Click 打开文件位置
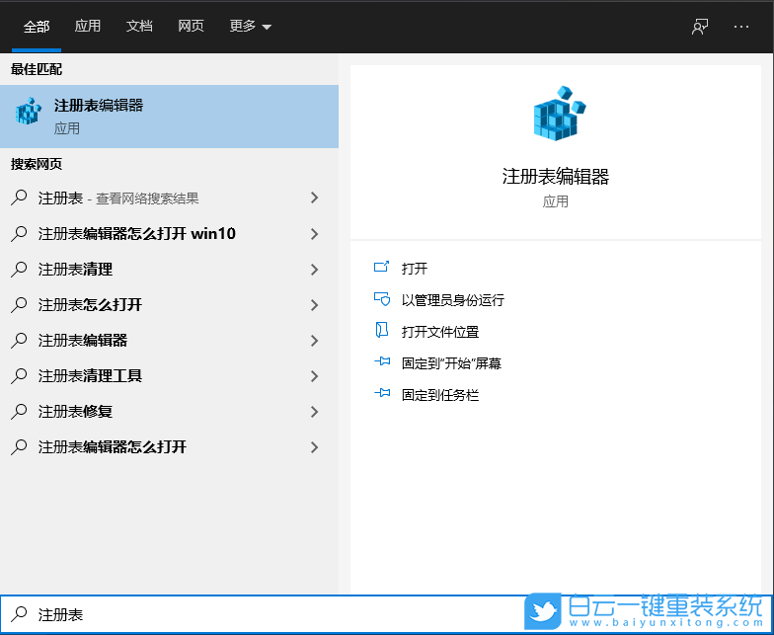The image size is (774, 635). 440,332
